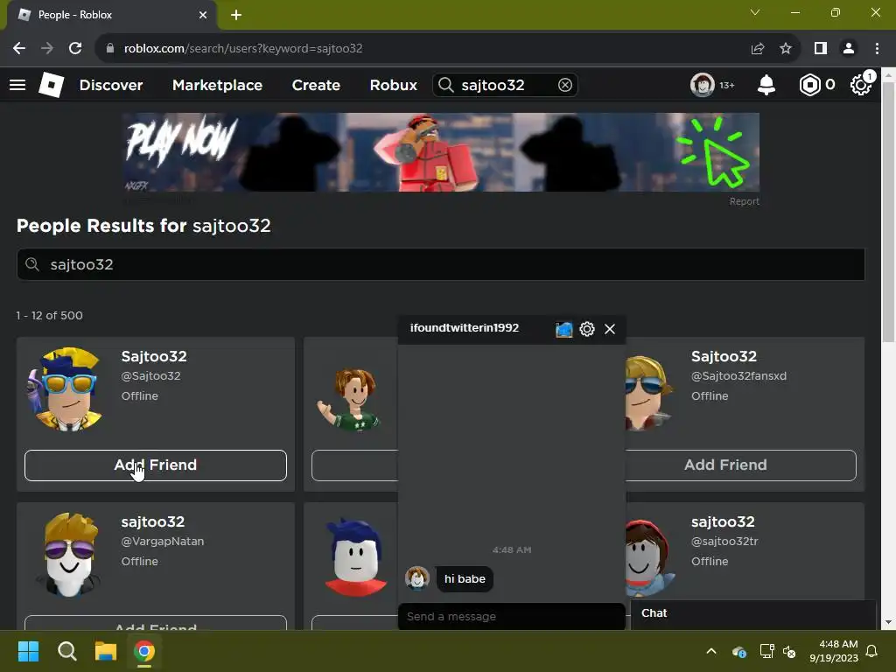
Task: Open the Roblox hamburger navigation menu
Action: pos(17,85)
